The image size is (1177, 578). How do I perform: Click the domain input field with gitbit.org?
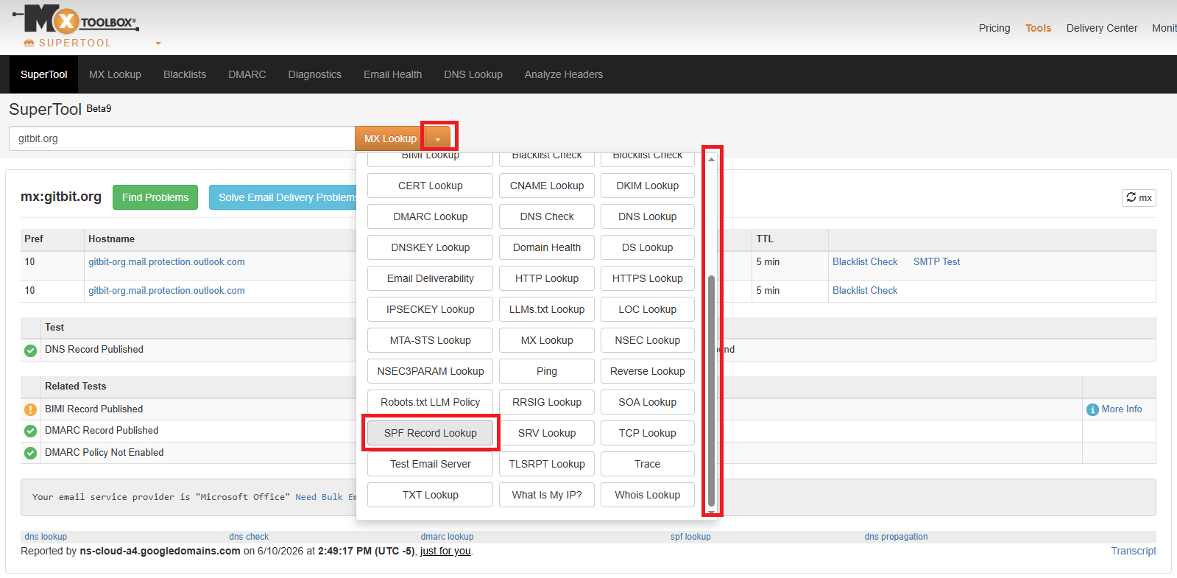(x=182, y=138)
